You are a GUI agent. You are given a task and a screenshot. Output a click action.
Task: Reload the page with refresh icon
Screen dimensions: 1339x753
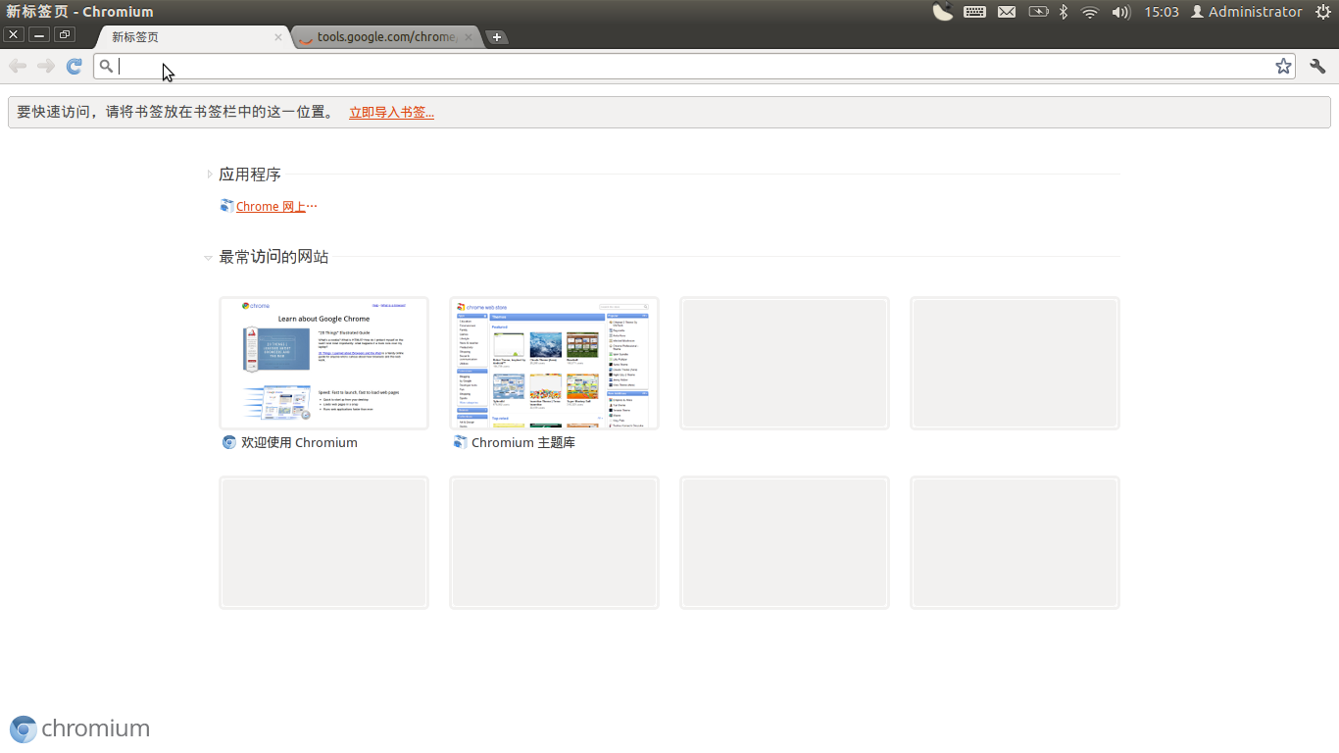click(74, 66)
